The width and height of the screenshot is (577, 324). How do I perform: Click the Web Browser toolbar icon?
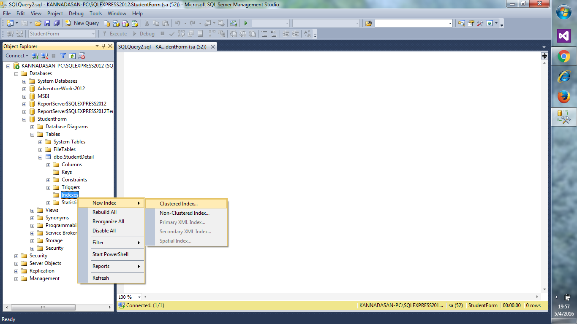click(x=490, y=23)
